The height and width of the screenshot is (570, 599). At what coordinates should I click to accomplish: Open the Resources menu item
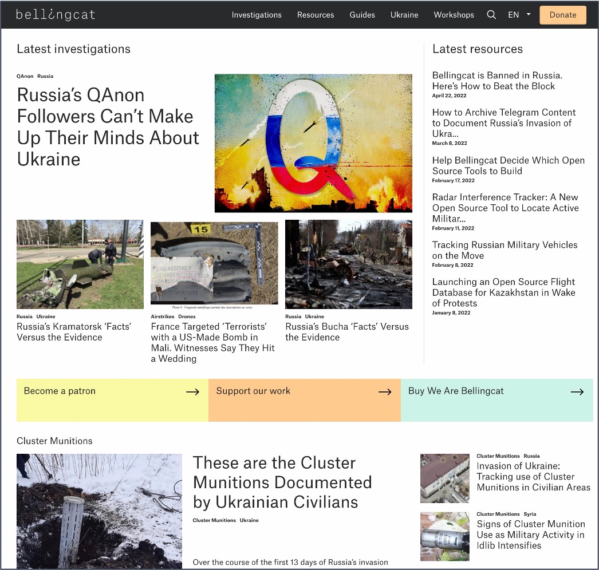(316, 15)
